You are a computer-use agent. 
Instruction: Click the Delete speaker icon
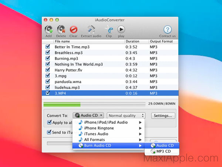click(61, 30)
